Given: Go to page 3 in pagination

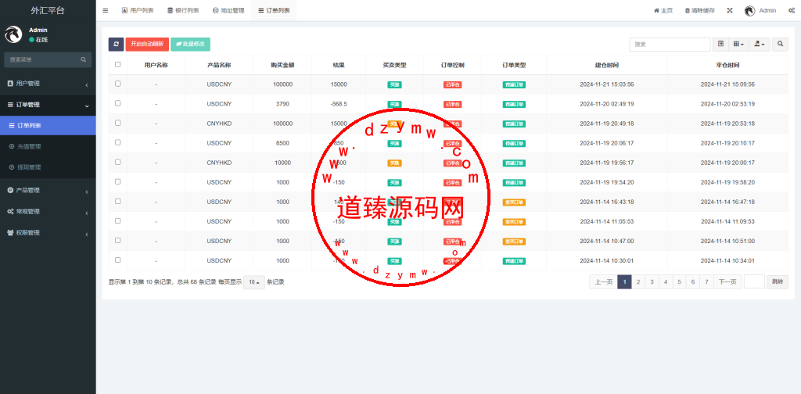Looking at the screenshot, I should [x=652, y=281].
